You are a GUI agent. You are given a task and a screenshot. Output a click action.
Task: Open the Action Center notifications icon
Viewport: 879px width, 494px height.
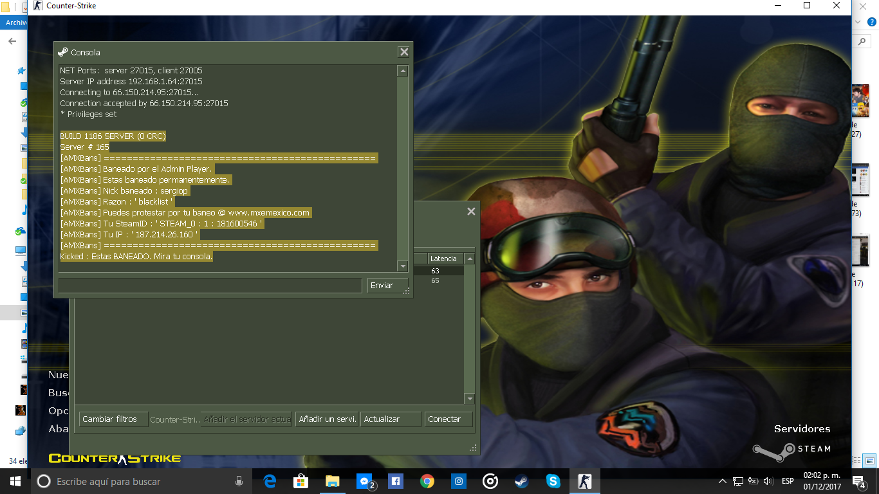[x=859, y=481]
